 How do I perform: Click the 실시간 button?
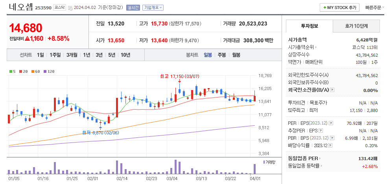point(133,7)
